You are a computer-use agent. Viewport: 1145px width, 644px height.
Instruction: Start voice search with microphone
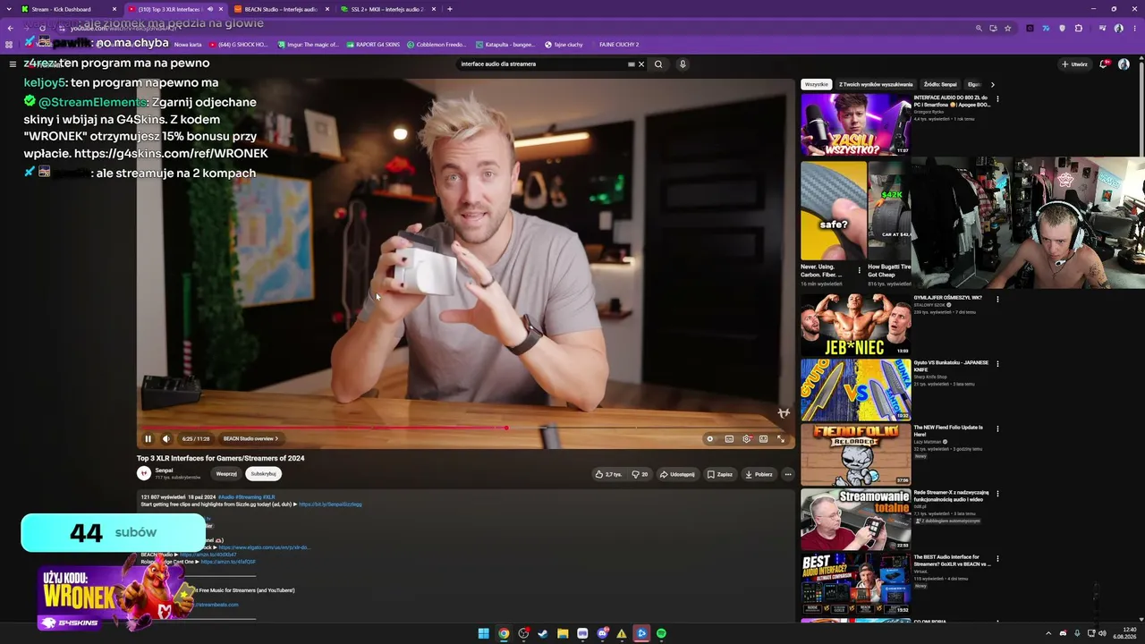[x=683, y=64]
